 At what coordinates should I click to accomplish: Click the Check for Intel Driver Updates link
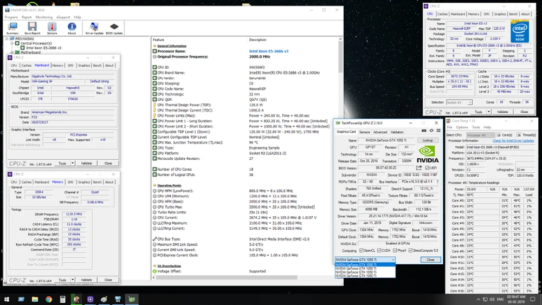pyautogui.click(x=513, y=140)
